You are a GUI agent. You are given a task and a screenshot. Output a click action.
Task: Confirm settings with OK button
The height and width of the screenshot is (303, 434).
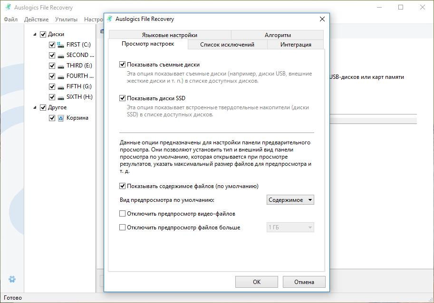(257, 282)
